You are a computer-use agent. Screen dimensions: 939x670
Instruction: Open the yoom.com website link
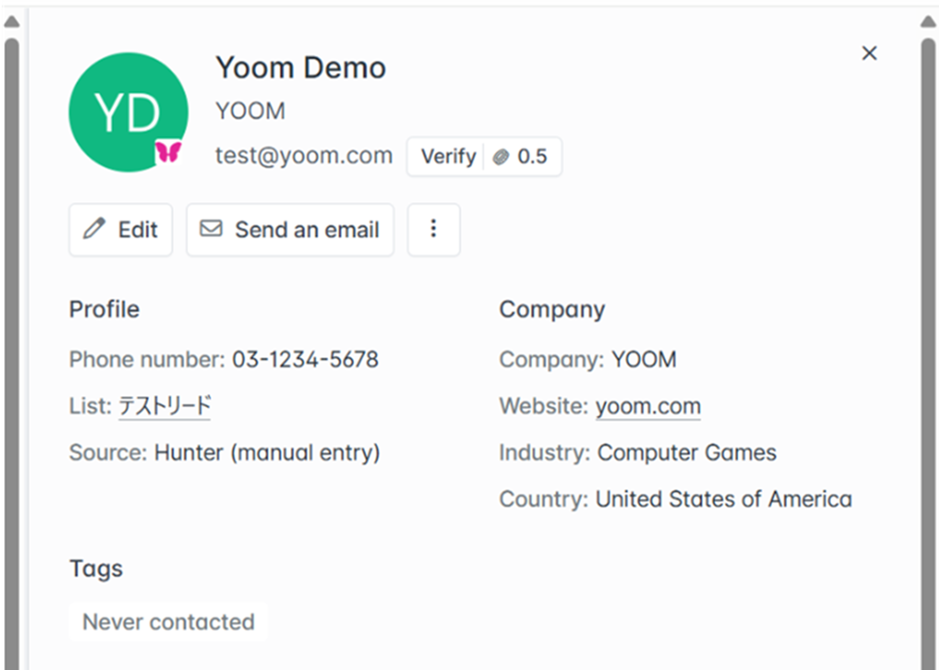(x=648, y=406)
